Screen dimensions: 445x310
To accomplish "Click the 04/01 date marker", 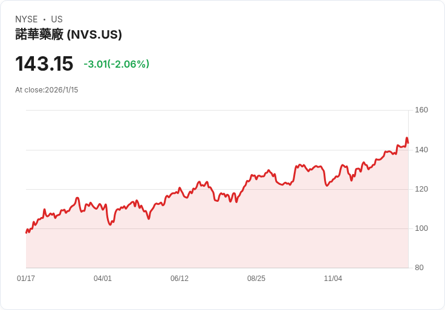I will tap(103, 279).
